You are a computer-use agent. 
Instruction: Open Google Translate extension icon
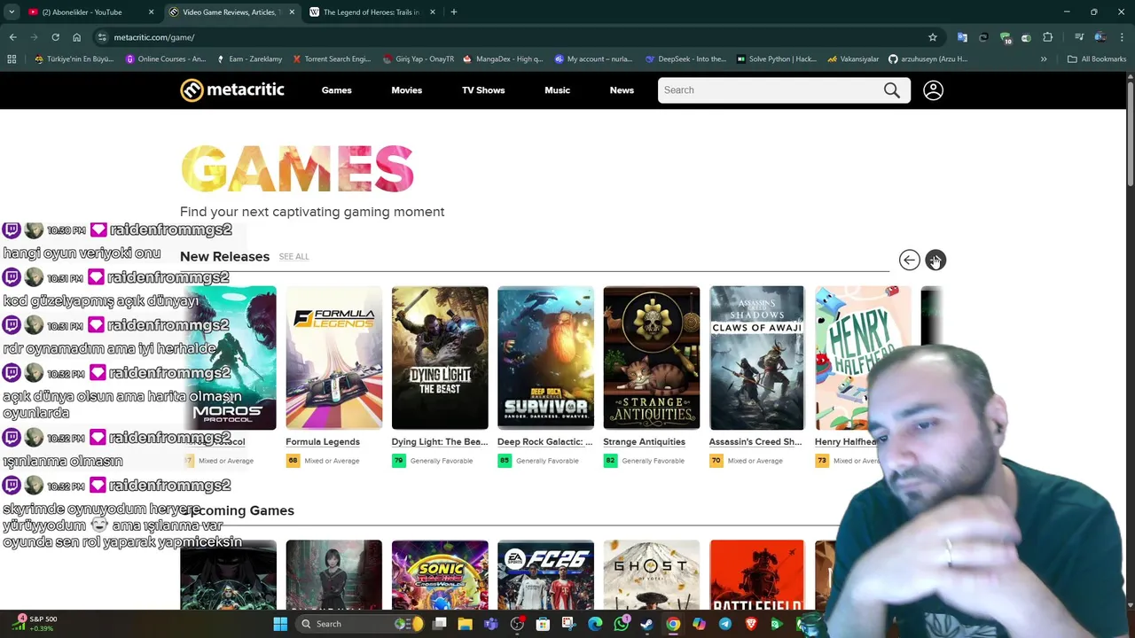962,37
